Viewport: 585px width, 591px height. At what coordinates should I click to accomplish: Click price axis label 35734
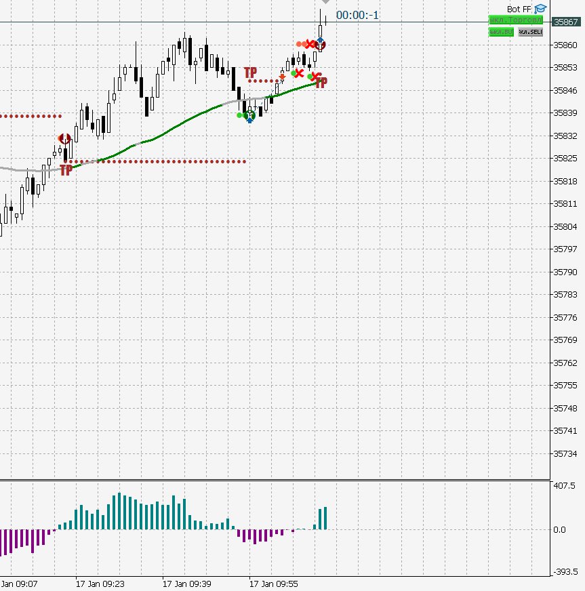point(565,454)
